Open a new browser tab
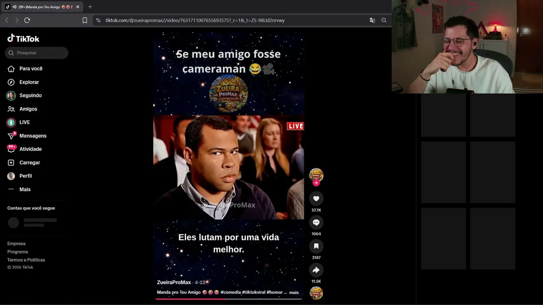543x305 pixels. tap(90, 7)
